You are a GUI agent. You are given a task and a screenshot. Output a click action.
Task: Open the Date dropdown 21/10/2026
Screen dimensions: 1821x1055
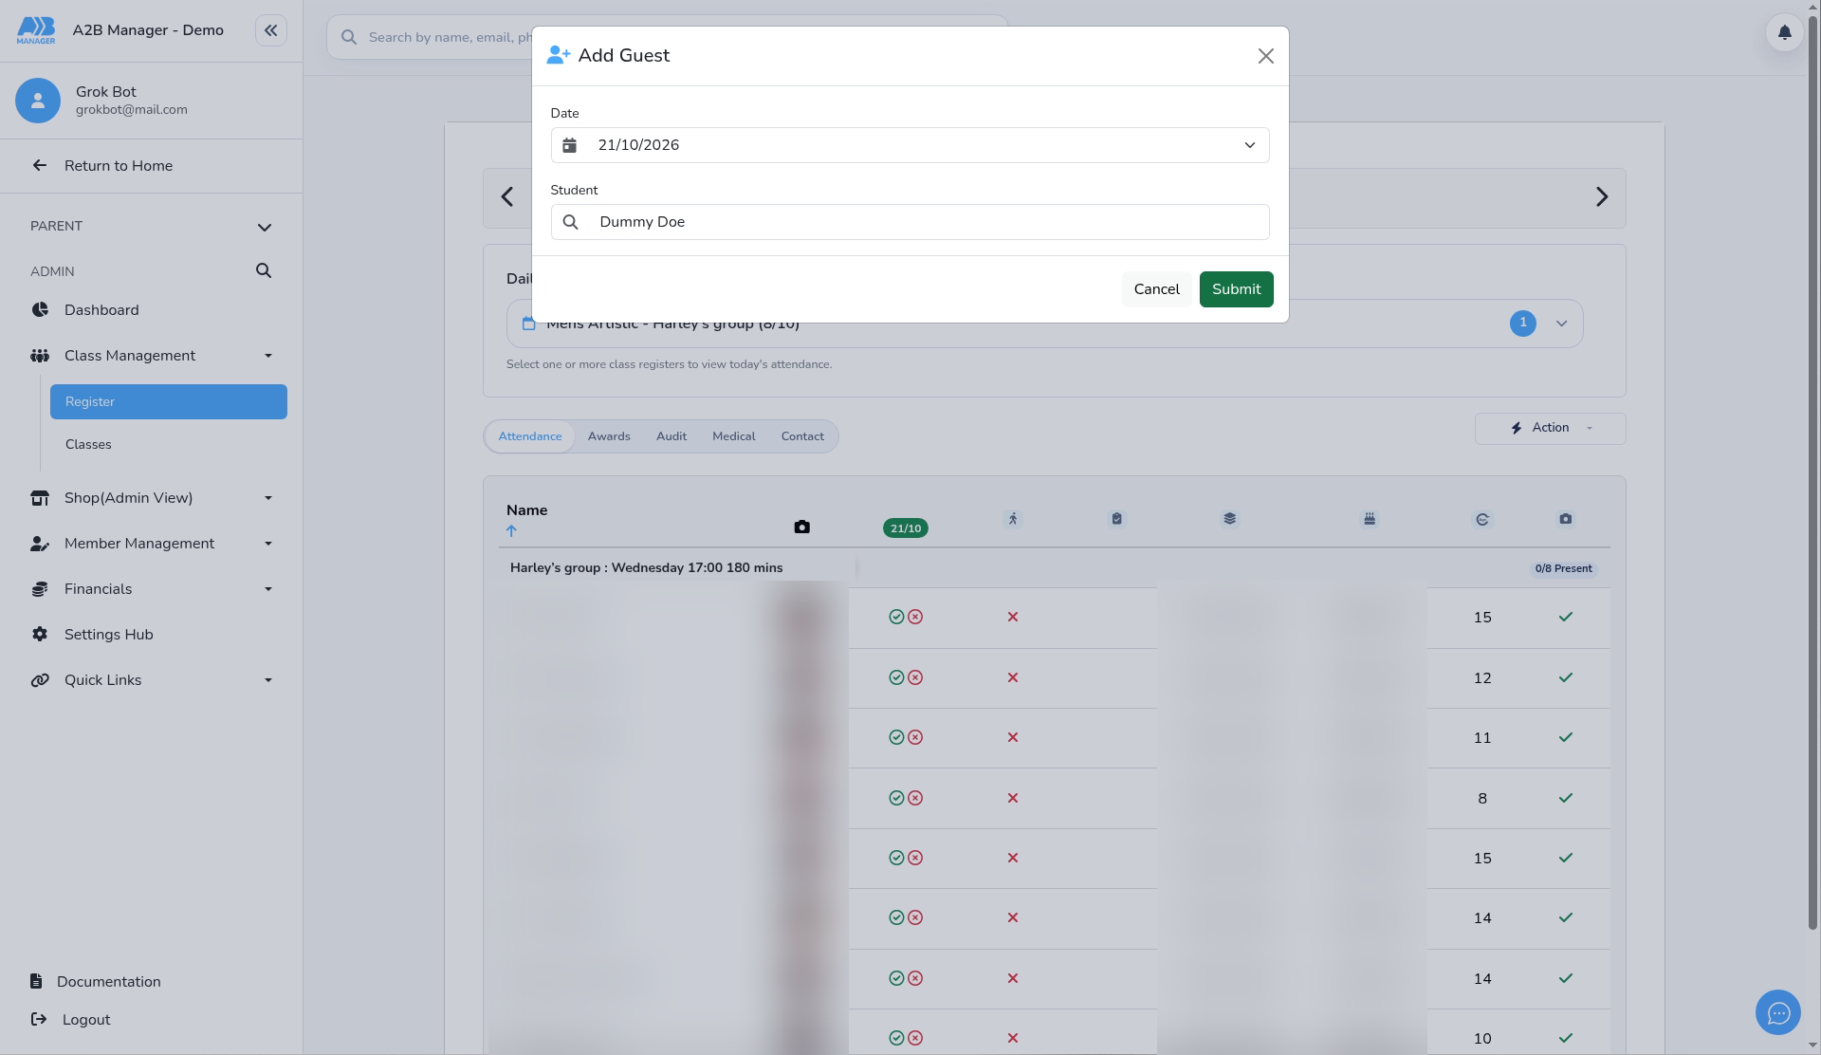(x=910, y=145)
